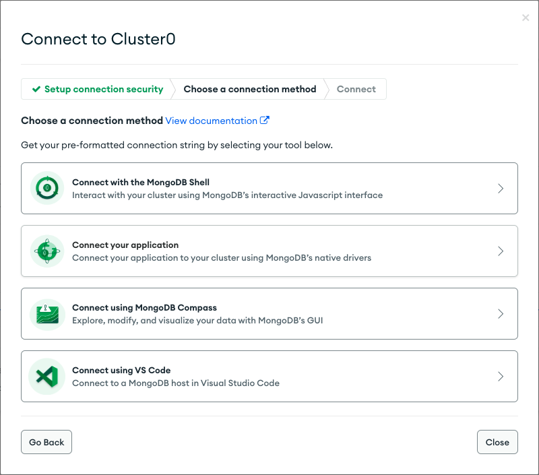Viewport: 539px width, 475px height.
Task: Click the Connect to Cluster0 heading
Action: [x=98, y=39]
